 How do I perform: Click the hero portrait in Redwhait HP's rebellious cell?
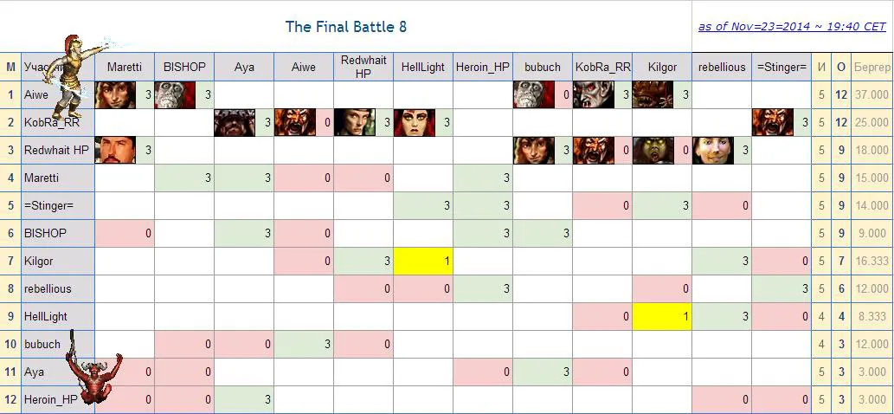tap(713, 150)
